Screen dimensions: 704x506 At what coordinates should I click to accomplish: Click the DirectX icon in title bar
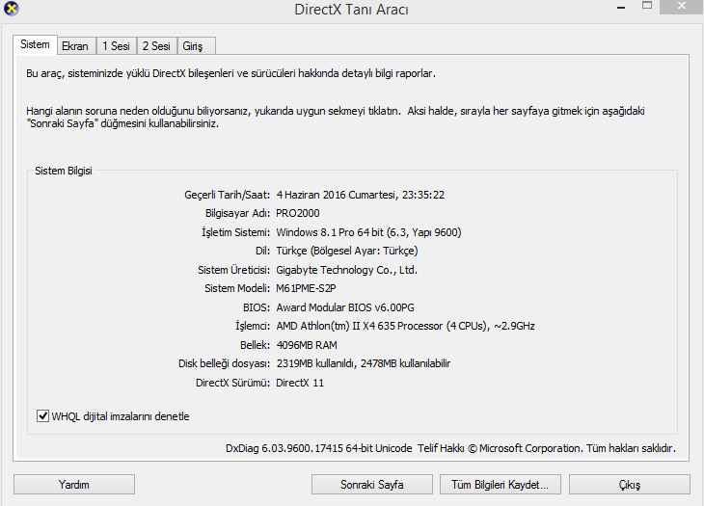click(11, 8)
